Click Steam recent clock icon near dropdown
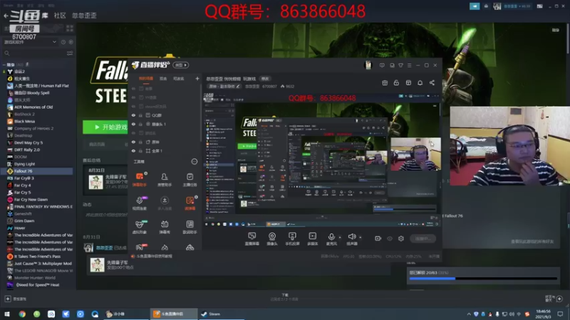 tap(63, 42)
